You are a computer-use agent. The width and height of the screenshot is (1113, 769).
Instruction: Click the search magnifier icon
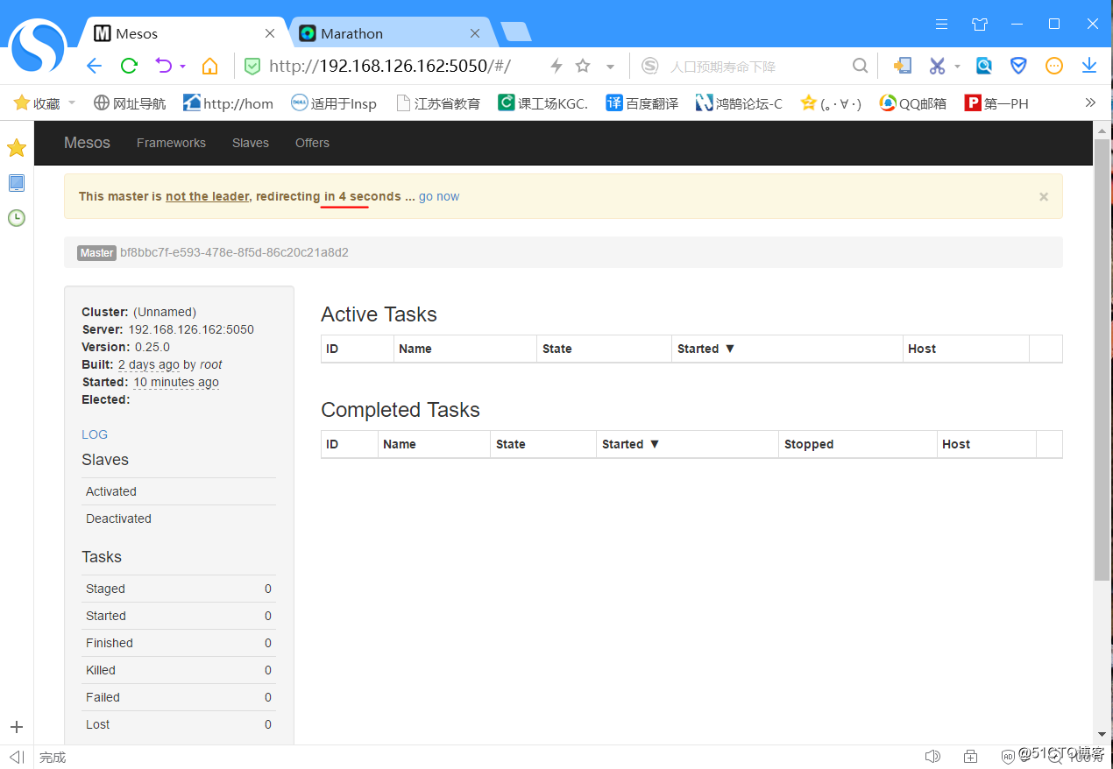click(x=861, y=66)
